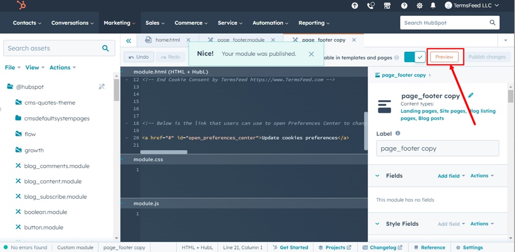Screen dimensions: 515x252
Task: Collapse the Fields section chevron
Action: (x=377, y=176)
